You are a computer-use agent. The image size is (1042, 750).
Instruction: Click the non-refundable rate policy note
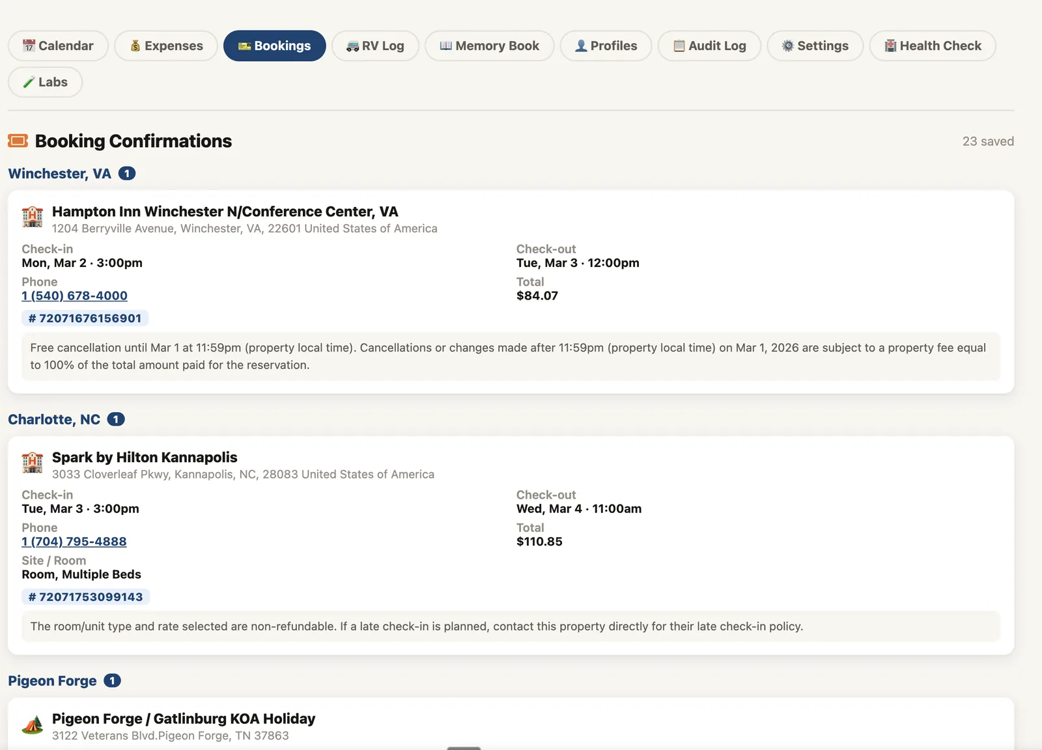tap(511, 626)
